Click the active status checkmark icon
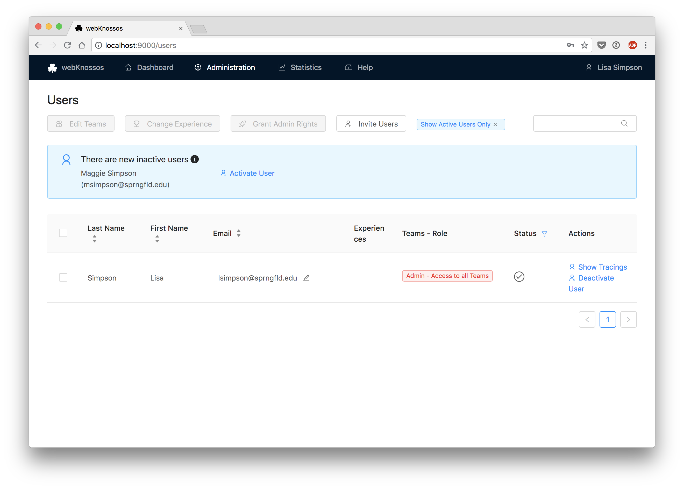The image size is (684, 489). pyautogui.click(x=519, y=277)
